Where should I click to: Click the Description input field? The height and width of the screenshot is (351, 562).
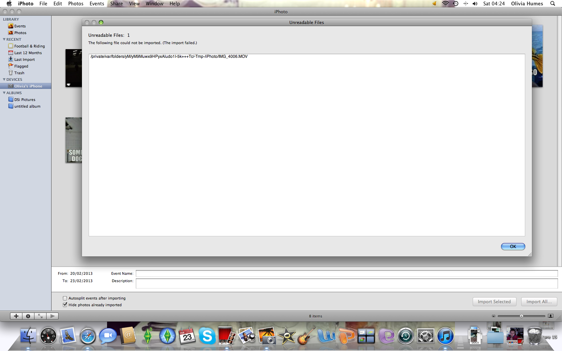pyautogui.click(x=347, y=283)
